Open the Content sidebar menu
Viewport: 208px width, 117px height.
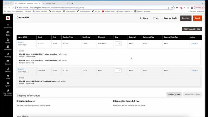(x=8, y=62)
